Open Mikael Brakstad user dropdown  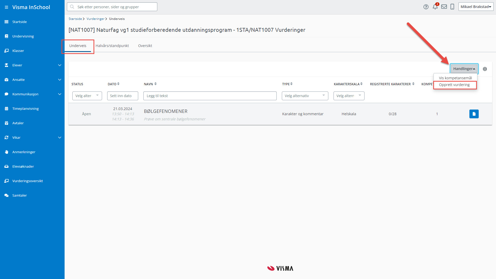pyautogui.click(x=476, y=7)
